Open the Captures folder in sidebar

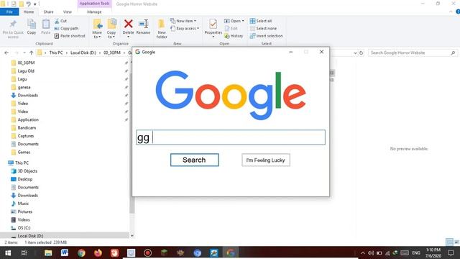[26, 136]
